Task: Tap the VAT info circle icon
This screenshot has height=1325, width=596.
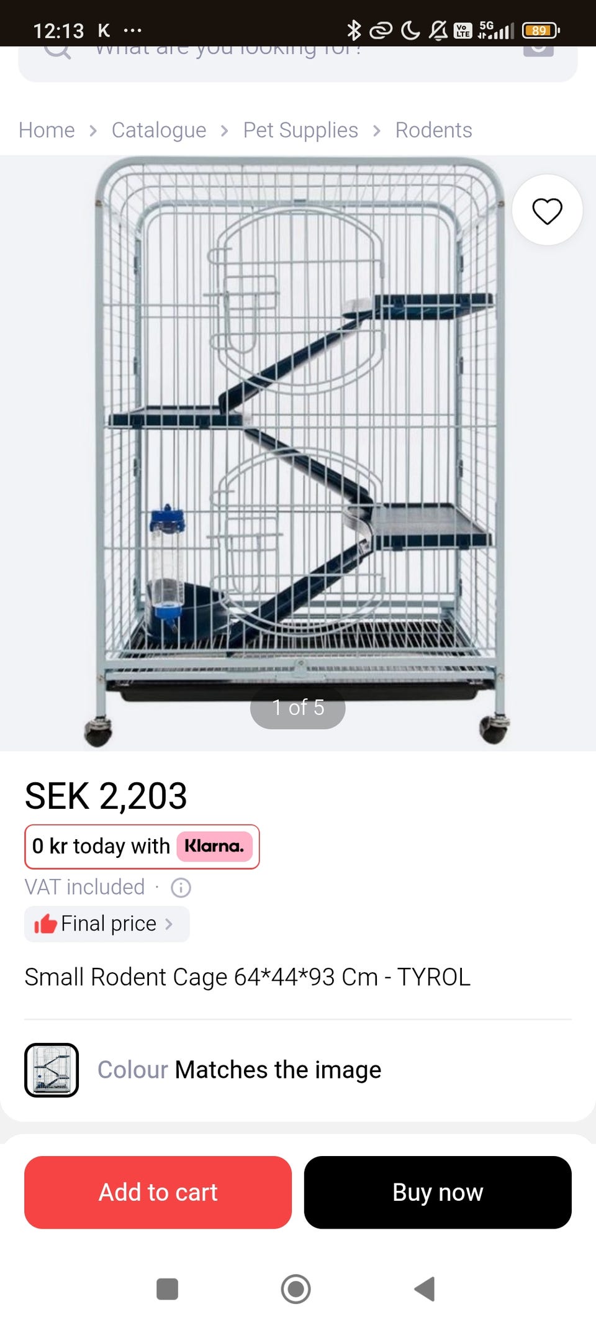Action: 181,888
